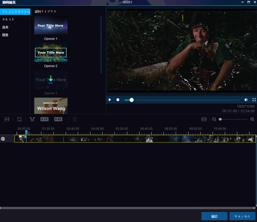
Task: Open the クレジットタイトル tab
Action: (x=15, y=12)
